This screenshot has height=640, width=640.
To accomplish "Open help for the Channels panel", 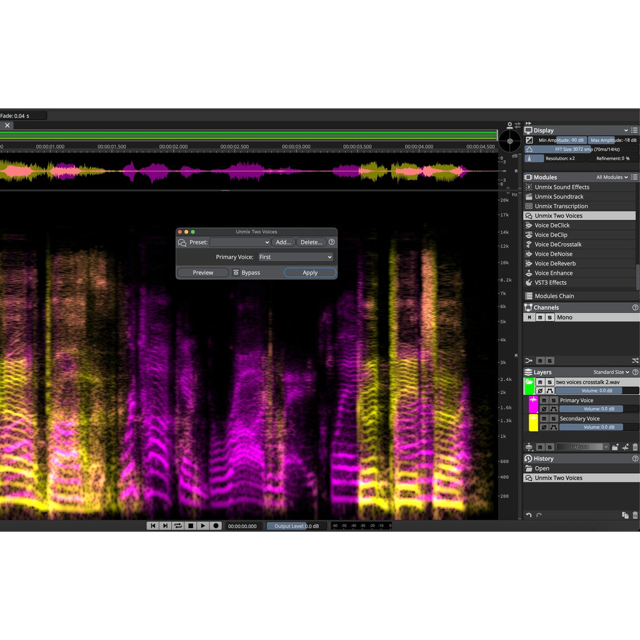I will click(x=635, y=307).
